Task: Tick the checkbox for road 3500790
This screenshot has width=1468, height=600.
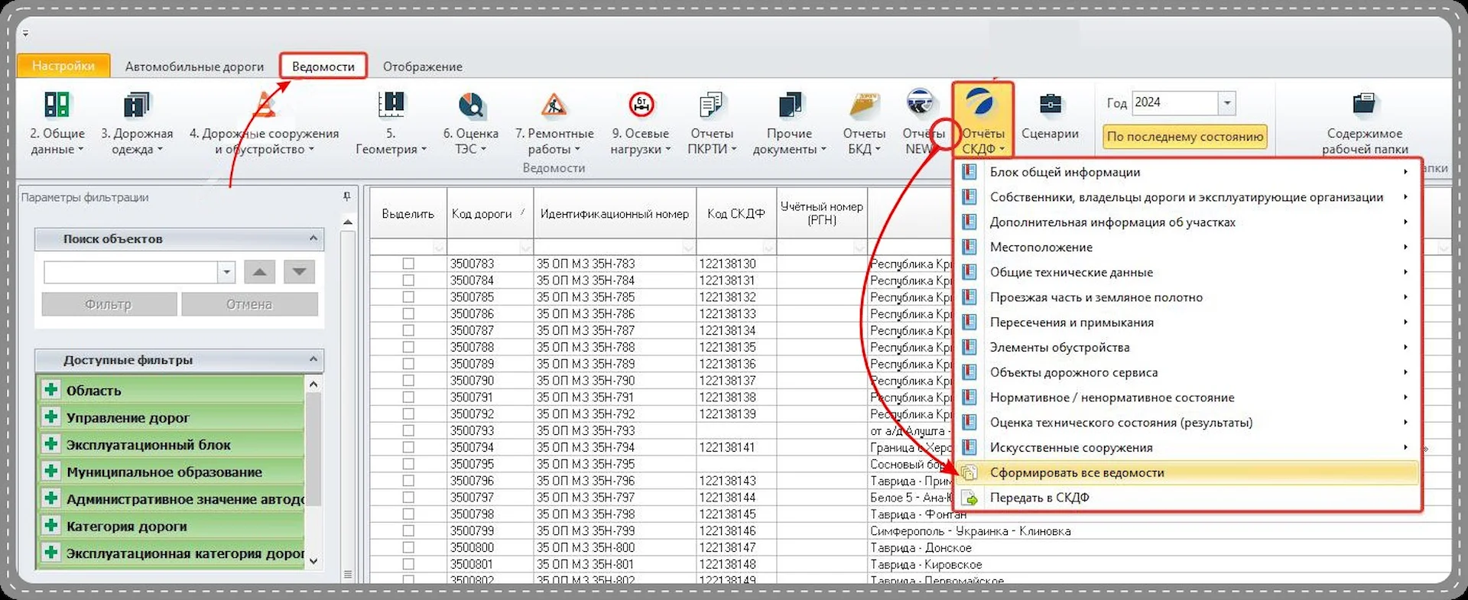Action: [408, 381]
